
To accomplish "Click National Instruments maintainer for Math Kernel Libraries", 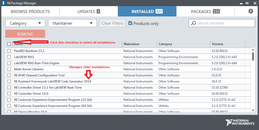I will [138, 69].
